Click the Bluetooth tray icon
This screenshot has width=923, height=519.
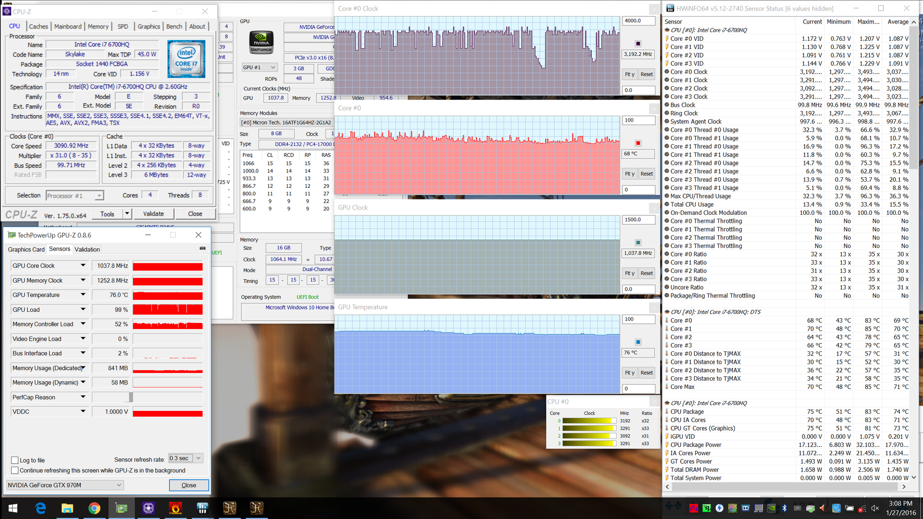tap(784, 508)
